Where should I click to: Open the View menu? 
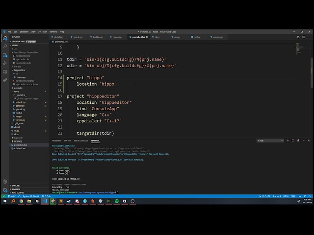[x=33, y=32]
